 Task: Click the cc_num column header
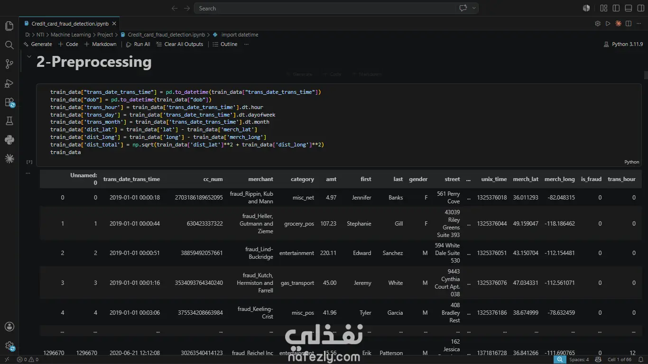pos(213,179)
